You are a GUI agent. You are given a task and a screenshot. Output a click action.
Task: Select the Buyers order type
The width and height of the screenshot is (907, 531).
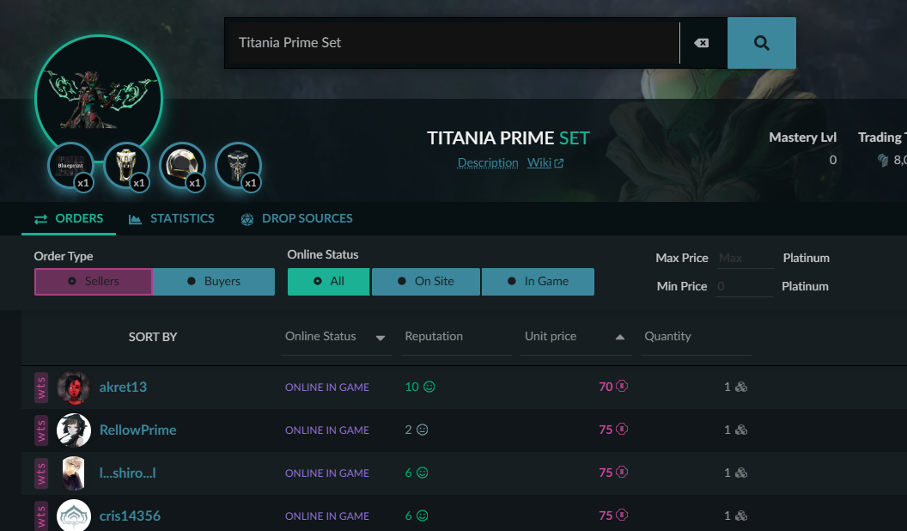(x=214, y=281)
